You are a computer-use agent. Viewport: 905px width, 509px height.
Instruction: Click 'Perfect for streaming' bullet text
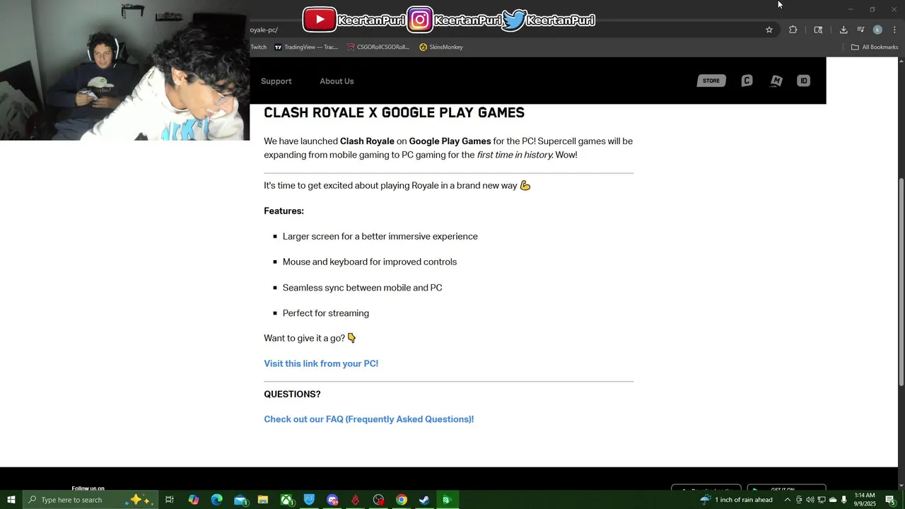[x=325, y=313]
